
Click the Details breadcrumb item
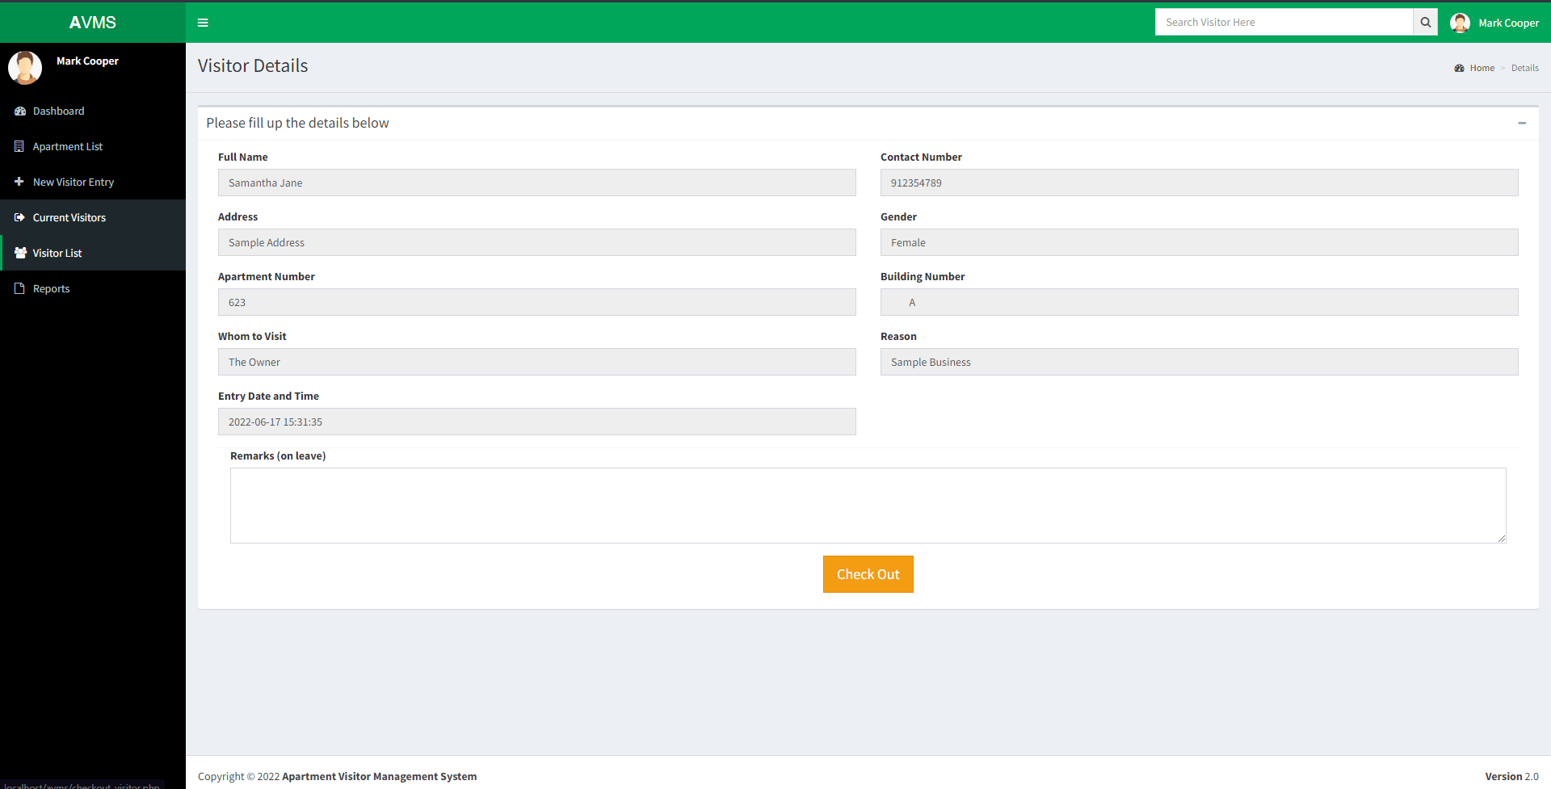point(1525,68)
